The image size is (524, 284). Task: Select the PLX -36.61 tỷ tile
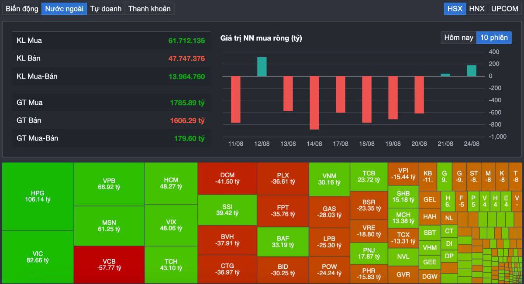click(283, 178)
